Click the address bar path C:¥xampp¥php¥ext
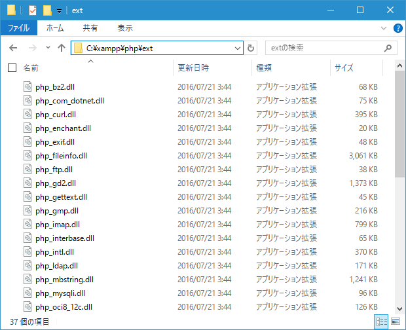The height and width of the screenshot is (330, 406). tap(119, 48)
